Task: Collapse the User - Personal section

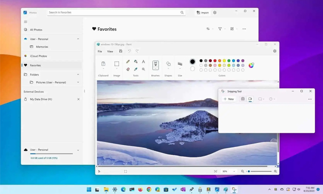Action: (x=78, y=39)
